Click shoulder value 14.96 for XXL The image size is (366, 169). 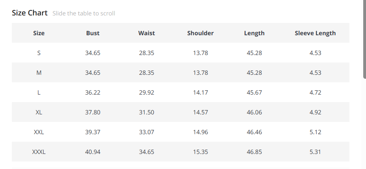[200, 132]
